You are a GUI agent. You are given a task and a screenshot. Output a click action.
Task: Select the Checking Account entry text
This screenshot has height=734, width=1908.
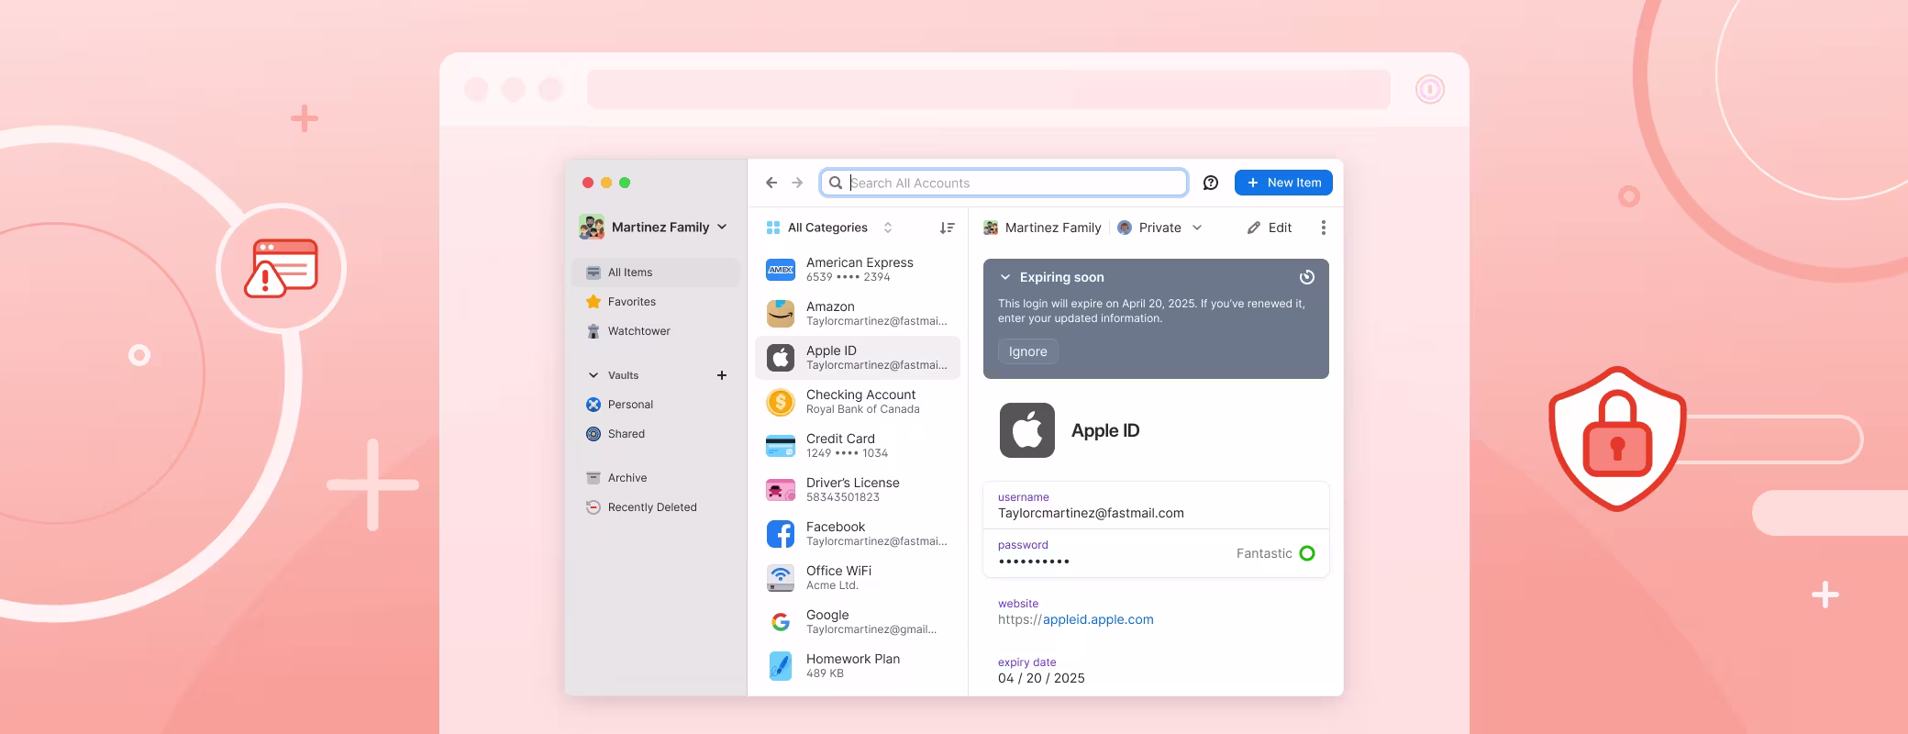click(863, 402)
